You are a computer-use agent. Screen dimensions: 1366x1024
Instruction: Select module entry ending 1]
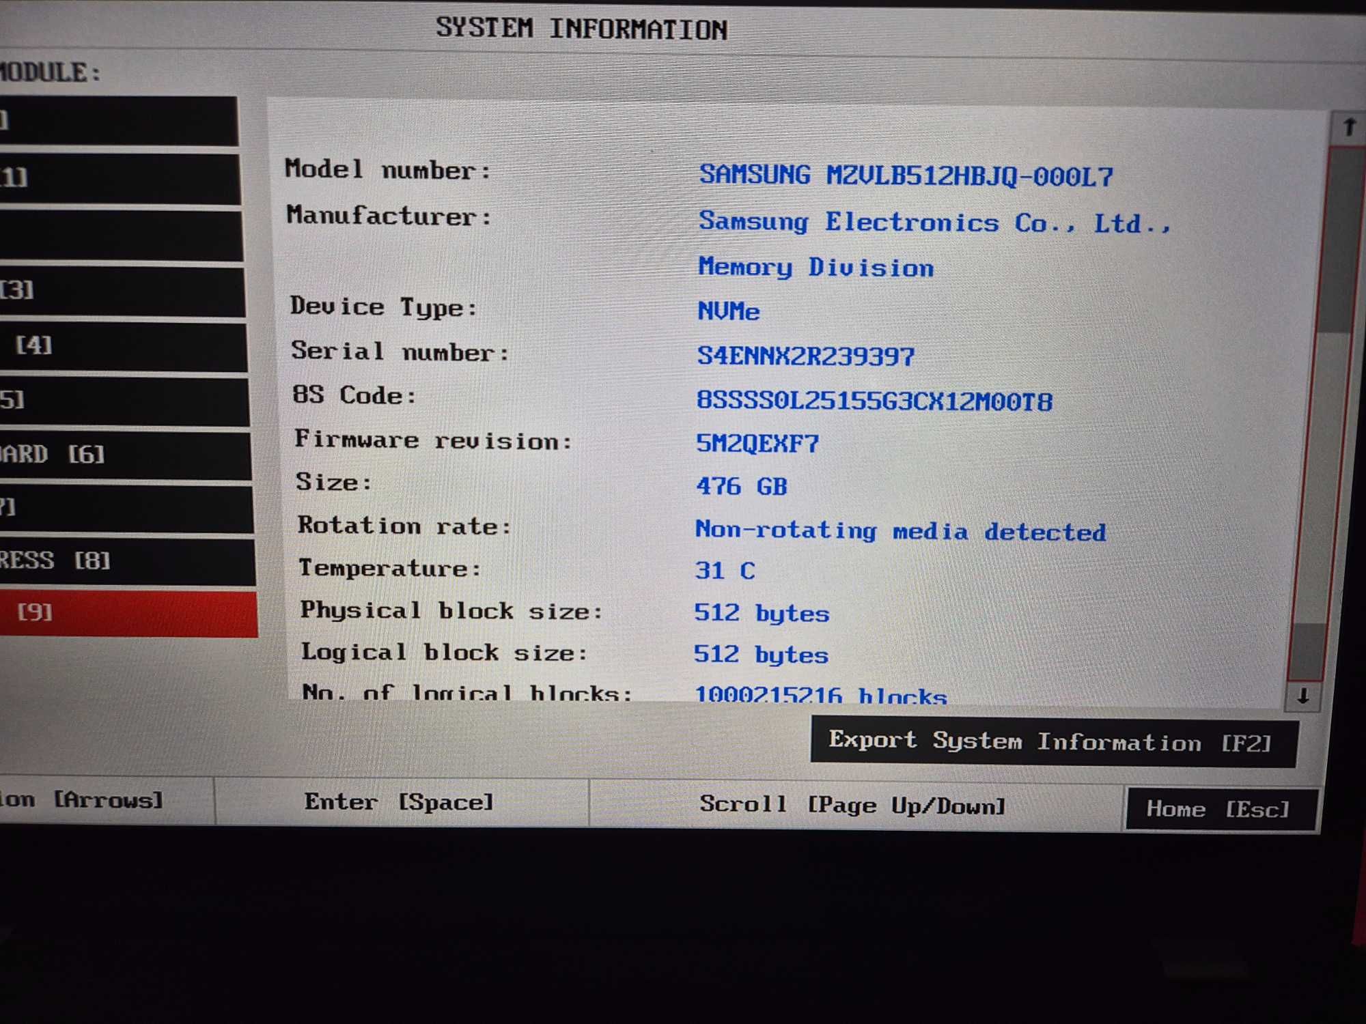(120, 179)
